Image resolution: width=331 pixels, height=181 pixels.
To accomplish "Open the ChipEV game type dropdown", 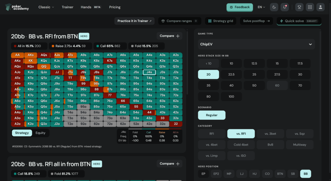I will (256, 44).
